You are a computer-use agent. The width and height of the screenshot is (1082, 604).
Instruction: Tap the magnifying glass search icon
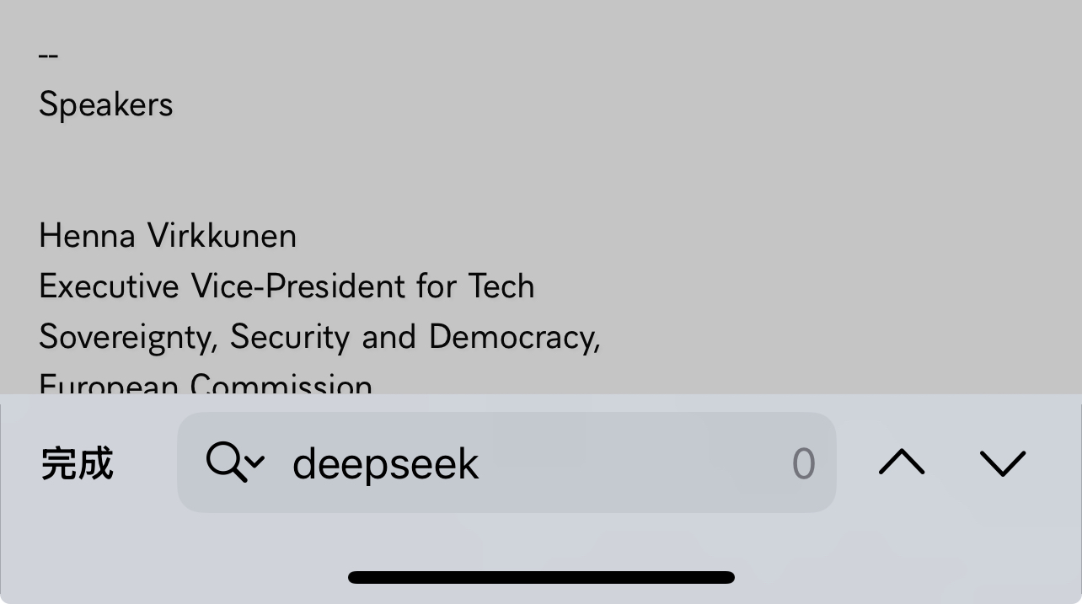(225, 462)
